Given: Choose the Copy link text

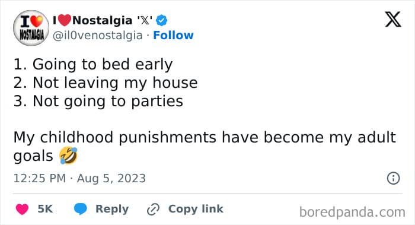Looking at the screenshot, I should (x=196, y=209).
